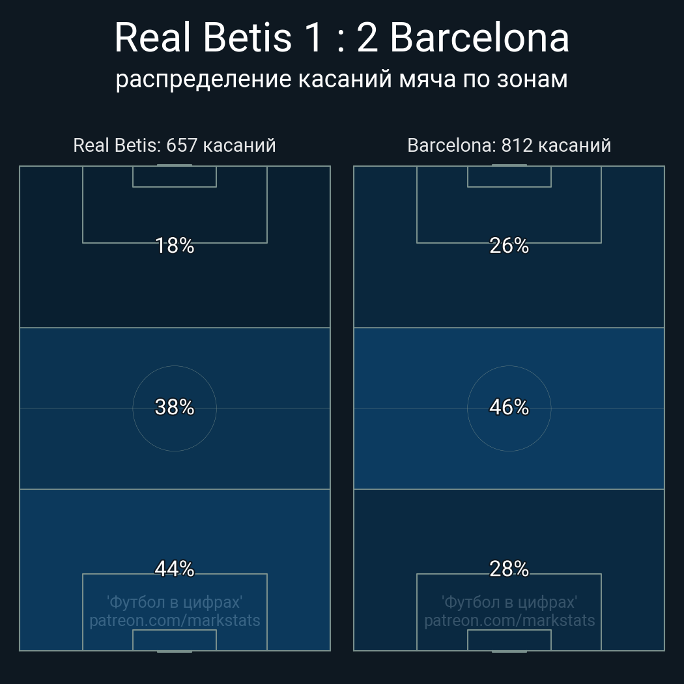Click the 44% label on Real Betis pitch
This screenshot has height=684, width=684.
click(175, 569)
